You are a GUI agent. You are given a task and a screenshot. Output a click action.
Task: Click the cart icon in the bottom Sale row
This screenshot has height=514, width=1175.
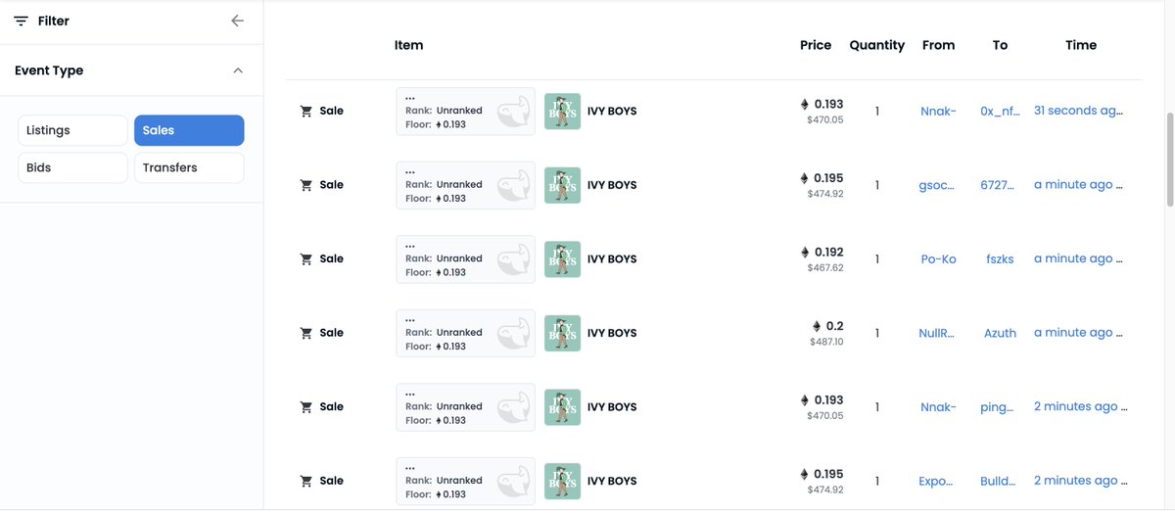(305, 481)
